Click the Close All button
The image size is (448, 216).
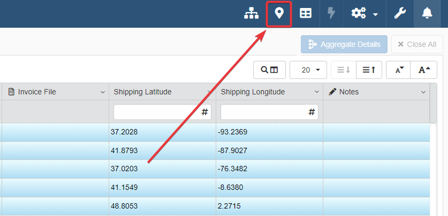coord(417,44)
